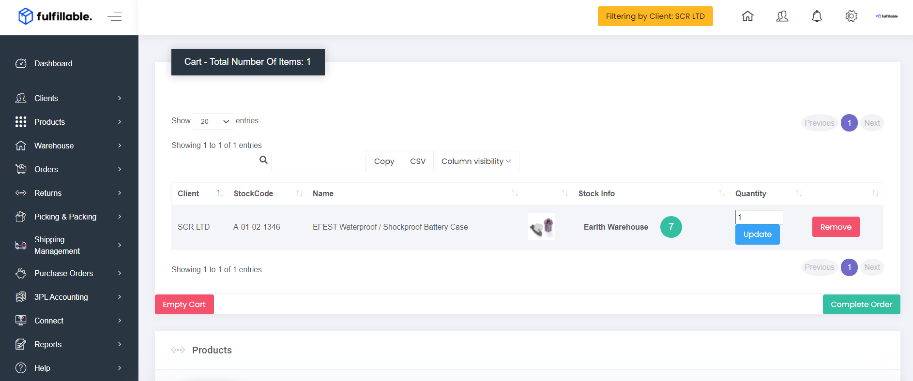Select page 1 in bottom pagination
The image size is (913, 381).
coord(849,267)
